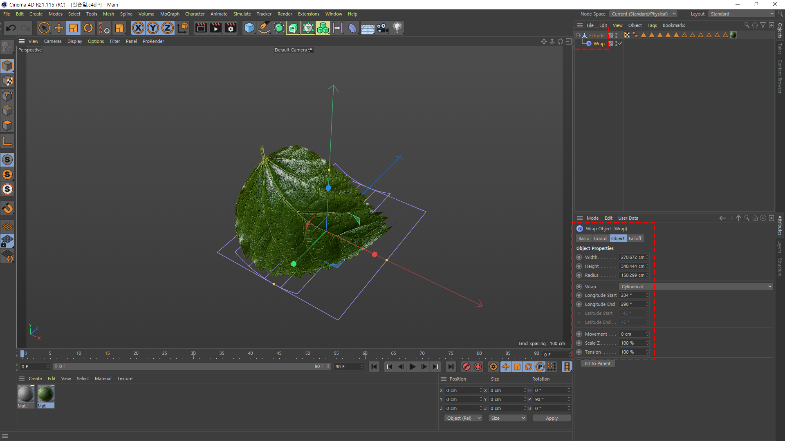The image size is (785, 441).
Task: Open the MoGraph menu
Action: [x=170, y=14]
